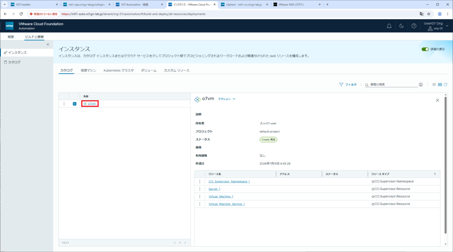Sort by リソース名 column header

pyautogui.click(x=215, y=174)
